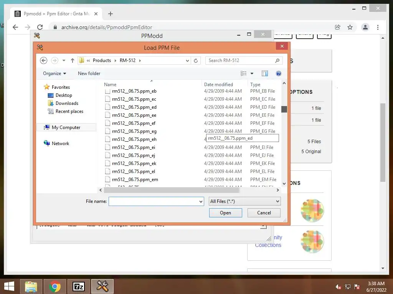
Task: Click the horizontal scrollbar in file list
Action: point(172,190)
